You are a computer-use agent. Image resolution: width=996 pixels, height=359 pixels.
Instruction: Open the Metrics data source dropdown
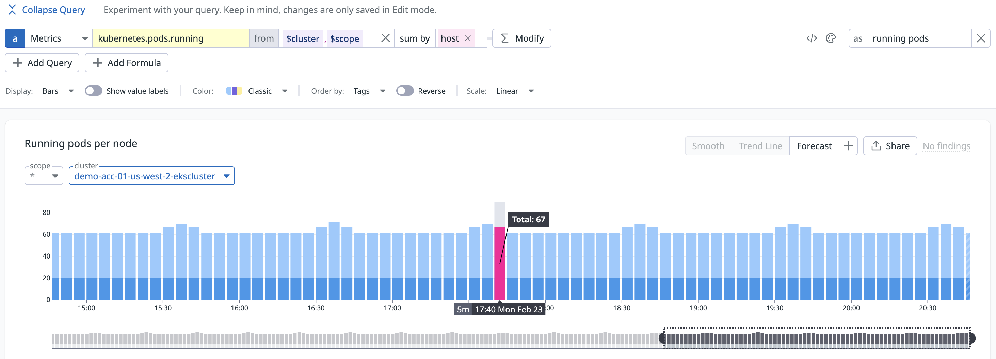[59, 38]
